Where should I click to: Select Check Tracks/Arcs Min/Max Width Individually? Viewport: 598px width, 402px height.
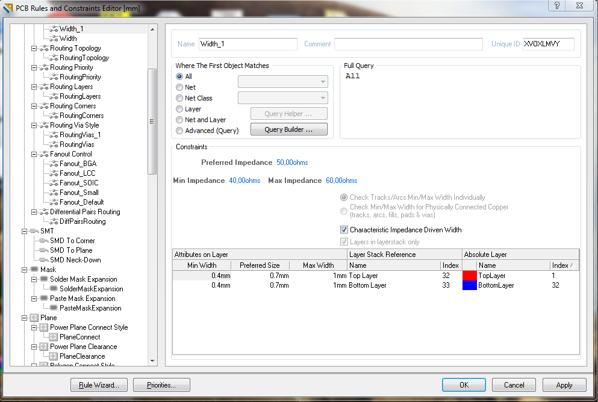click(344, 197)
